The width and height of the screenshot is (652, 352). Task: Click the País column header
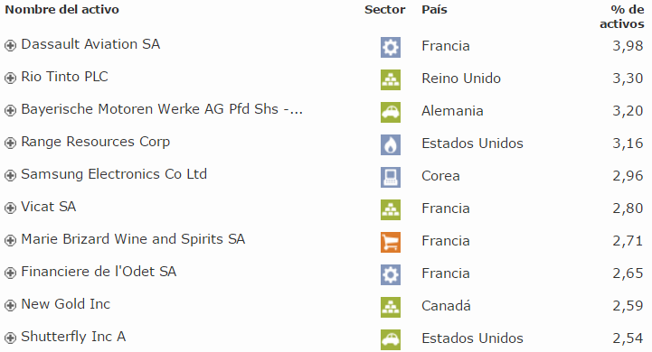[x=434, y=10]
